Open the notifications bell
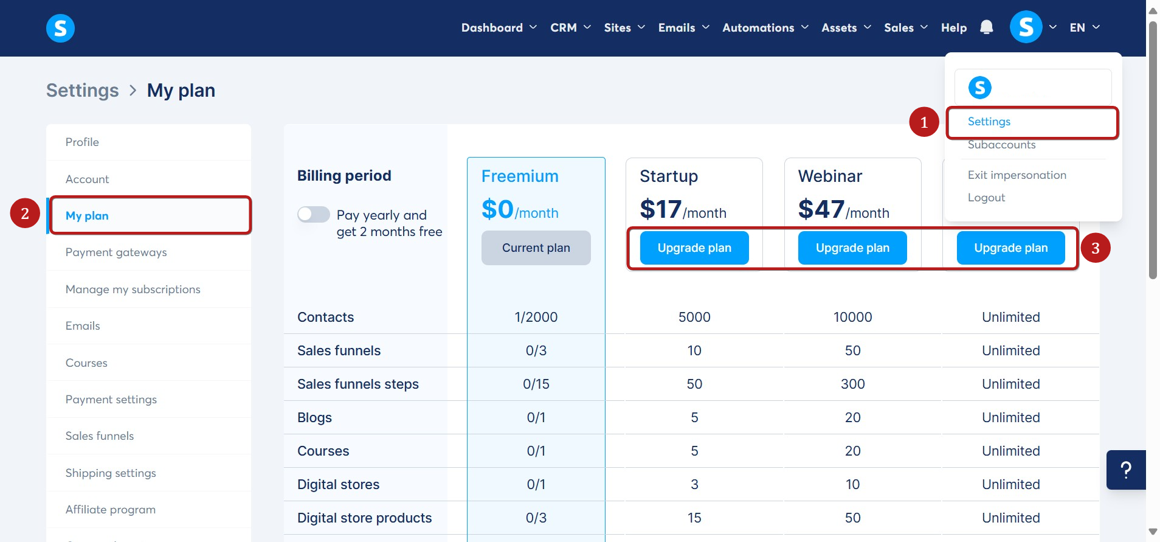The height and width of the screenshot is (542, 1160). [986, 27]
